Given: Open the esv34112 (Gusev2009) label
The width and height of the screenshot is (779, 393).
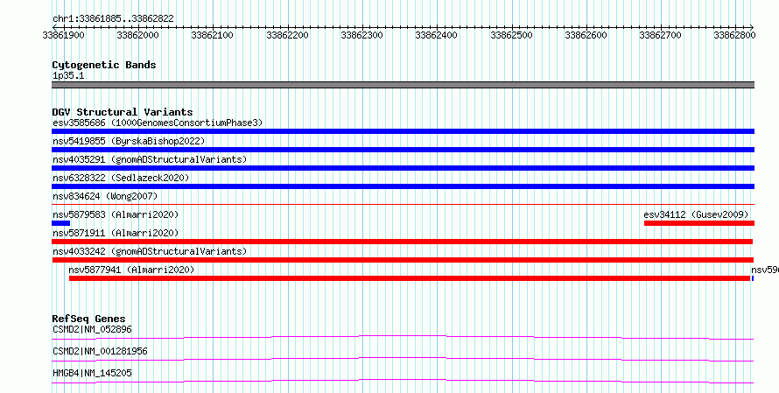Looking at the screenshot, I should tap(696, 214).
